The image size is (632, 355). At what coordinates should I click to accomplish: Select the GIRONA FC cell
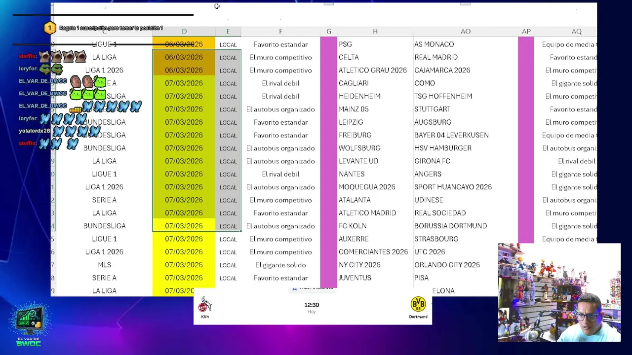[466, 161]
